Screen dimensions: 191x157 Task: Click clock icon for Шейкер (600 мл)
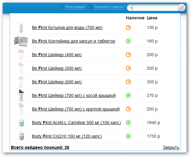tap(128, 82)
